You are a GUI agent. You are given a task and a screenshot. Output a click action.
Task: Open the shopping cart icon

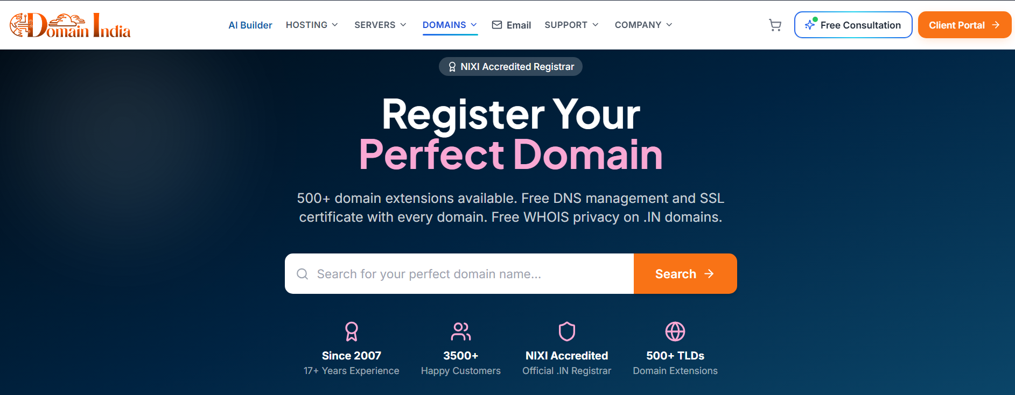(775, 25)
